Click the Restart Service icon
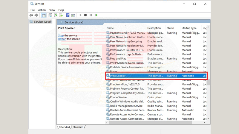239x134 pixels. tap(96, 15)
